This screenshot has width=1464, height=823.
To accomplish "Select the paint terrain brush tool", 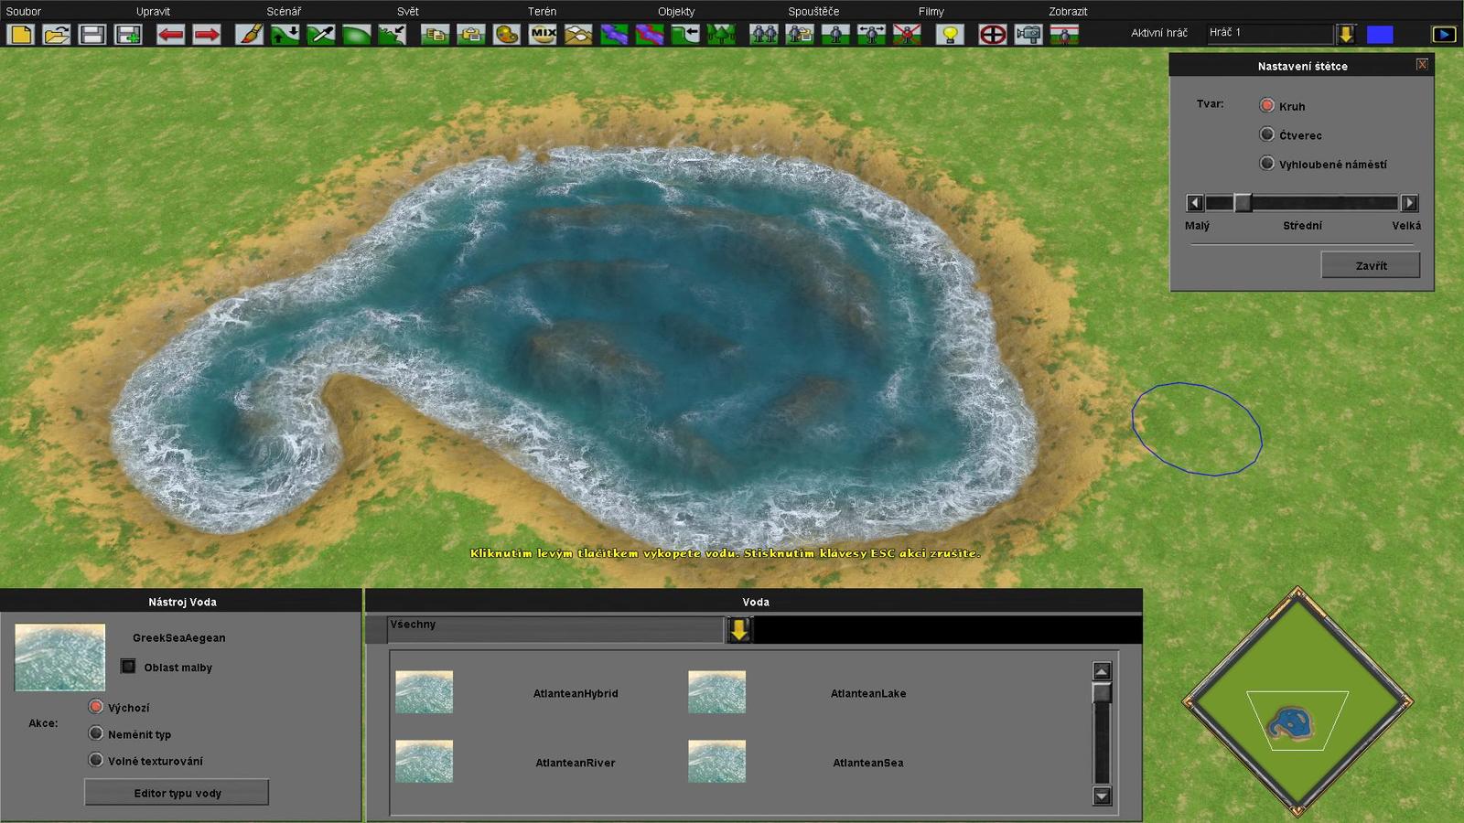I will pos(249,35).
